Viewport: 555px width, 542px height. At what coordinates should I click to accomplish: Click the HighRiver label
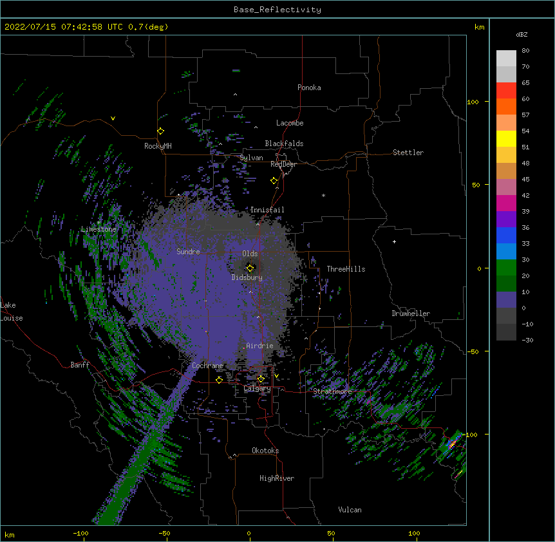pyautogui.click(x=277, y=478)
